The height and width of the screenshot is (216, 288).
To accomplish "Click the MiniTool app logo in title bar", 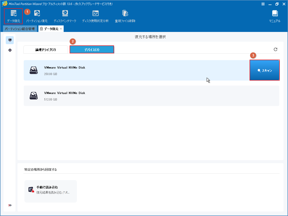I will pos(4,4).
